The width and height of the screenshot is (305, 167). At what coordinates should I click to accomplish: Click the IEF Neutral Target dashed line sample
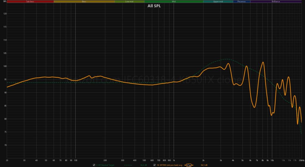(x=127, y=165)
